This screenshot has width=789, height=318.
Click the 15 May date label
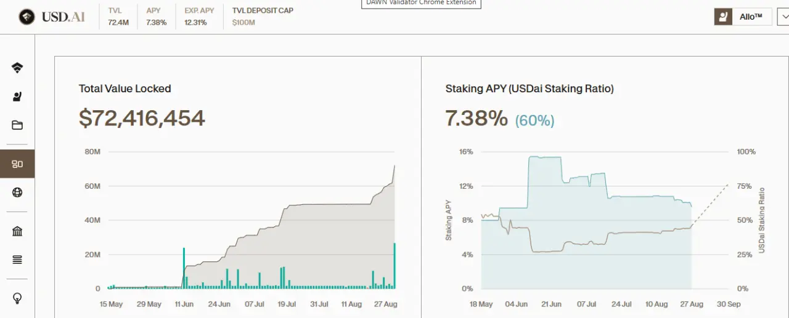tap(112, 304)
